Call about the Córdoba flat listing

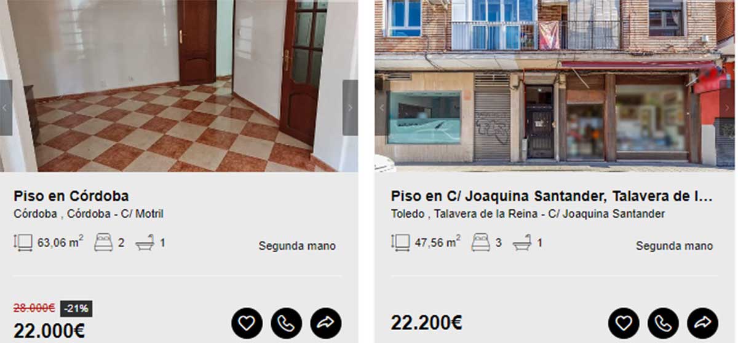point(287,323)
